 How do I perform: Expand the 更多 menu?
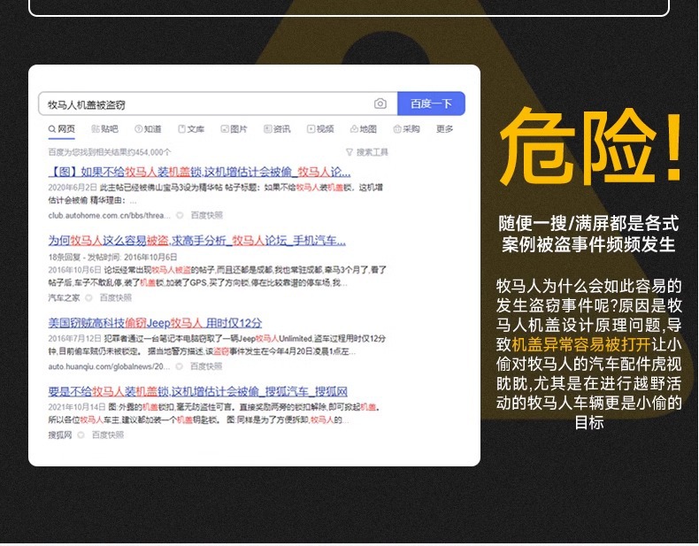444,129
